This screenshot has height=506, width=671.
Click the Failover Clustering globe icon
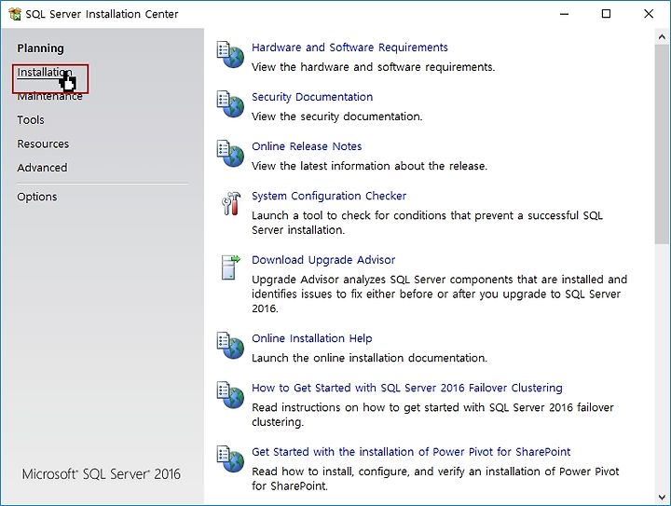coord(230,395)
